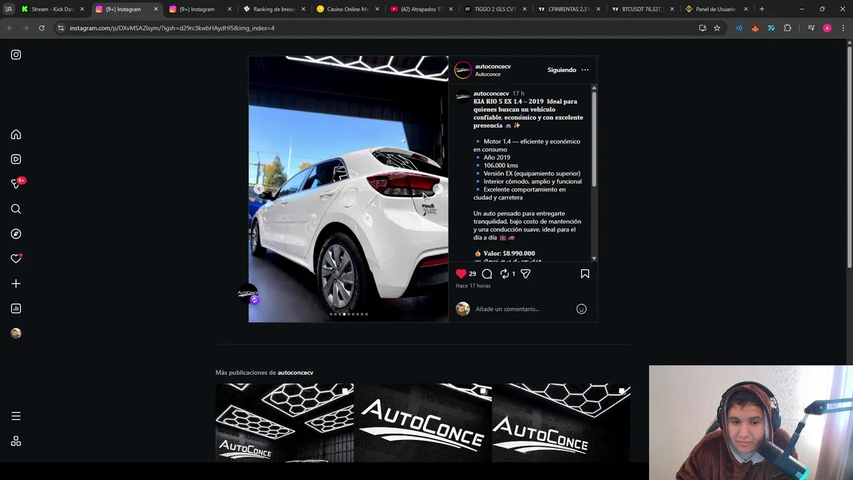Open dashboard insights chart icon
The image size is (853, 480).
[16, 309]
